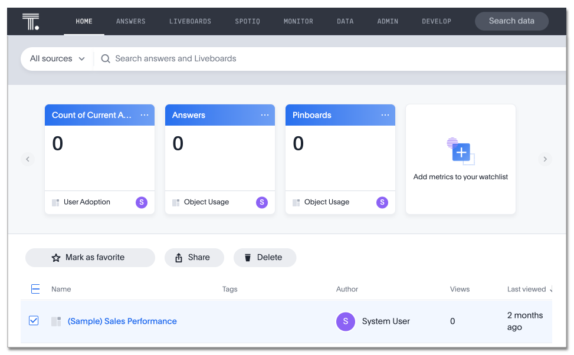The width and height of the screenshot is (574, 355).
Task: Toggle the select-all checkbox in table header
Action: tap(35, 289)
